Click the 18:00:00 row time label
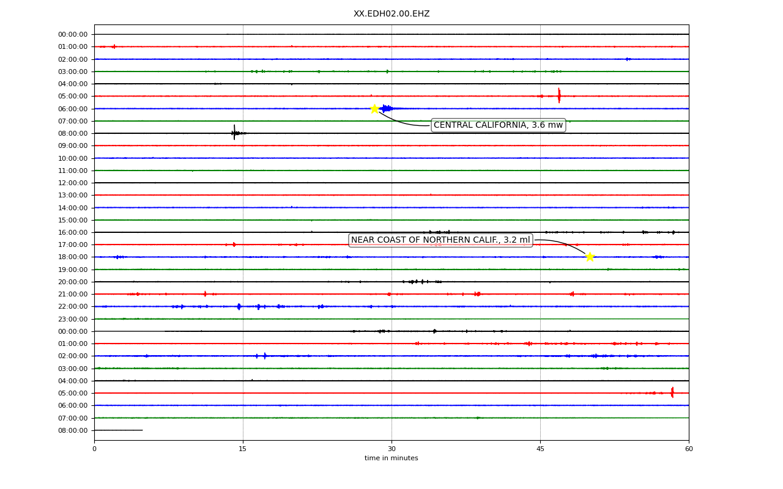Screen dimensions: 783x489 pyautogui.click(x=73, y=257)
